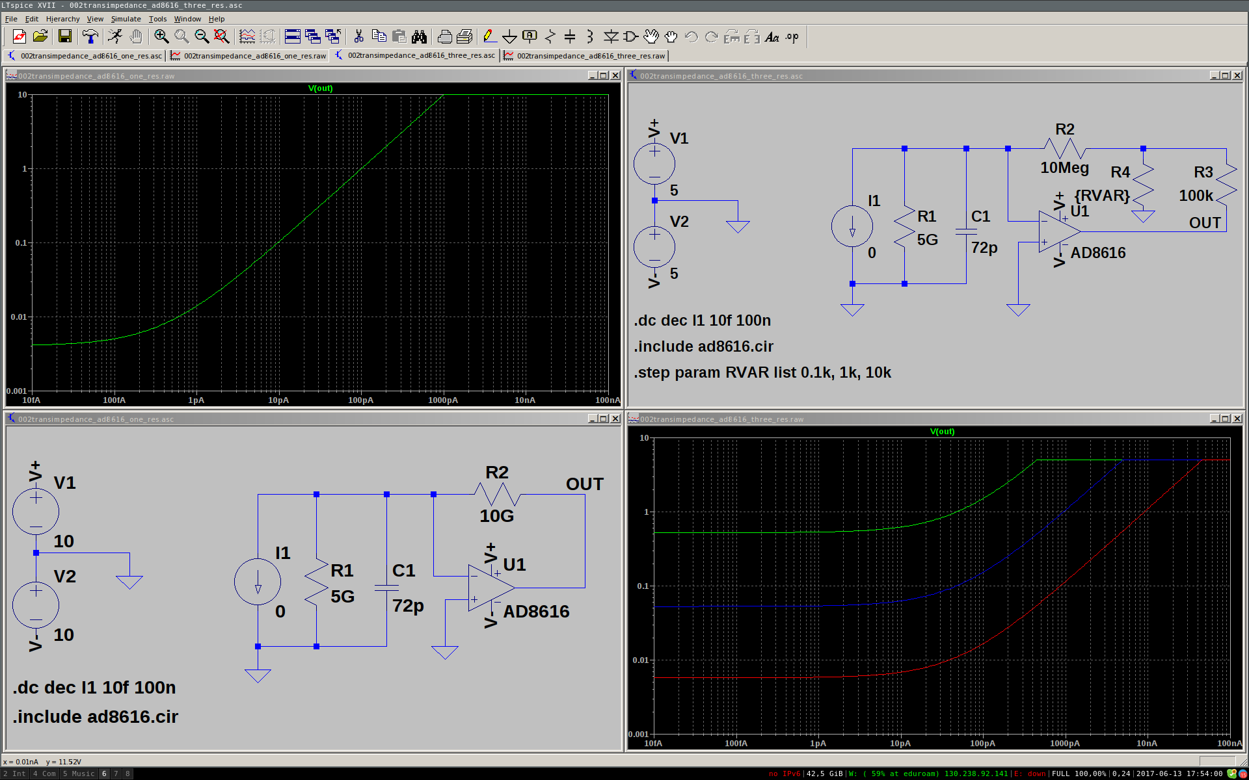Click V(out) trace label in bottom-right plot
This screenshot has width=1249, height=780.
[x=942, y=432]
